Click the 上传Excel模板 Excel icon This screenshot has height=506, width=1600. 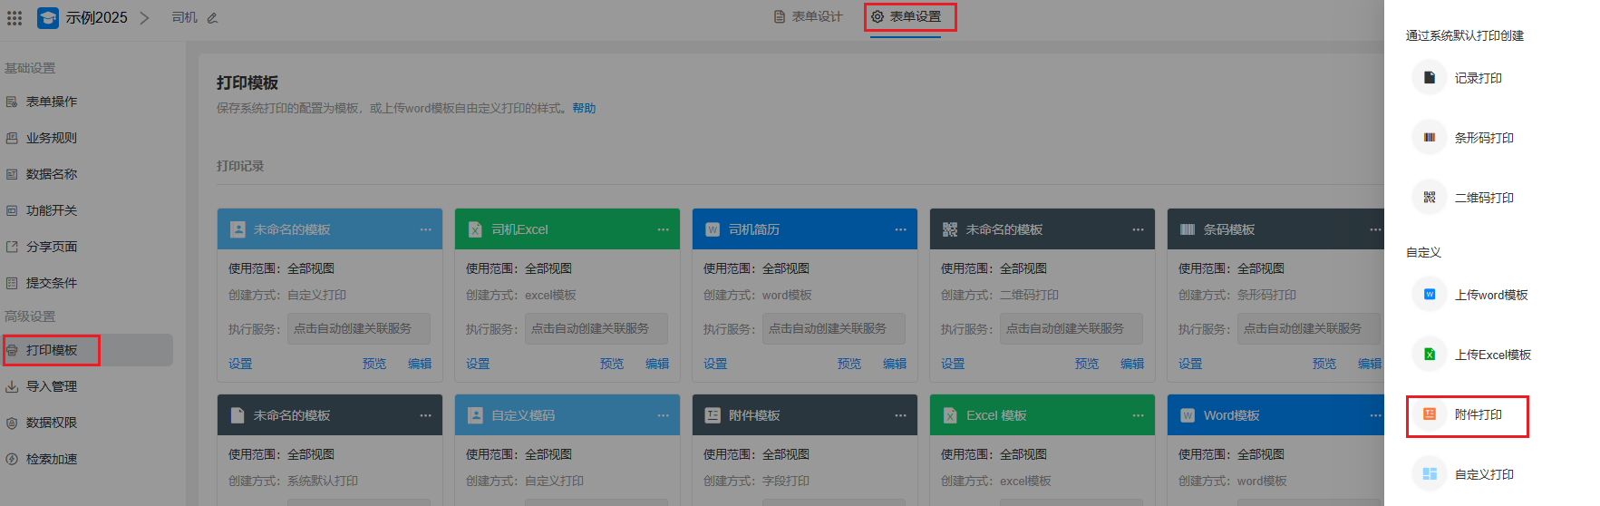point(1429,355)
